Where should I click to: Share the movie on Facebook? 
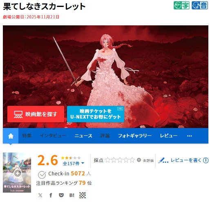51,195
